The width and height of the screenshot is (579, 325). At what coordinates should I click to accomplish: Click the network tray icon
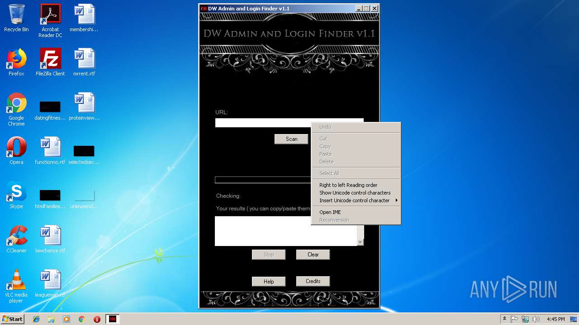pos(525,319)
